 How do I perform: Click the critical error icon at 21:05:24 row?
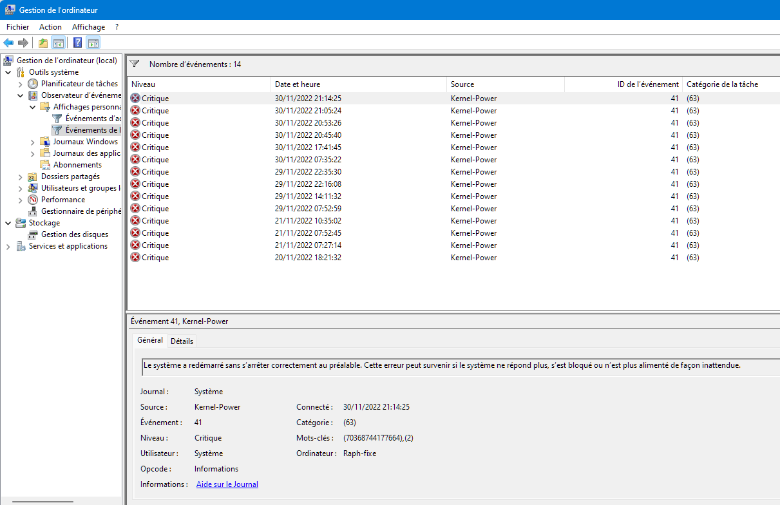[135, 111]
